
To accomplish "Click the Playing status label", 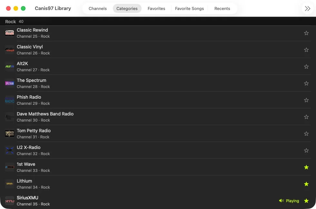I will [292, 201].
